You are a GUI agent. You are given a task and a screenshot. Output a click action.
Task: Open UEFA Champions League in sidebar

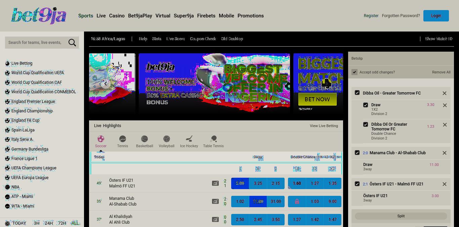[x=34, y=168]
